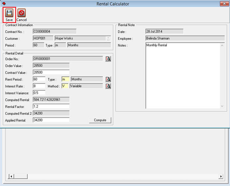230x186 pixels.
Task: Click the Contract Value input field
Action: tap(51, 72)
